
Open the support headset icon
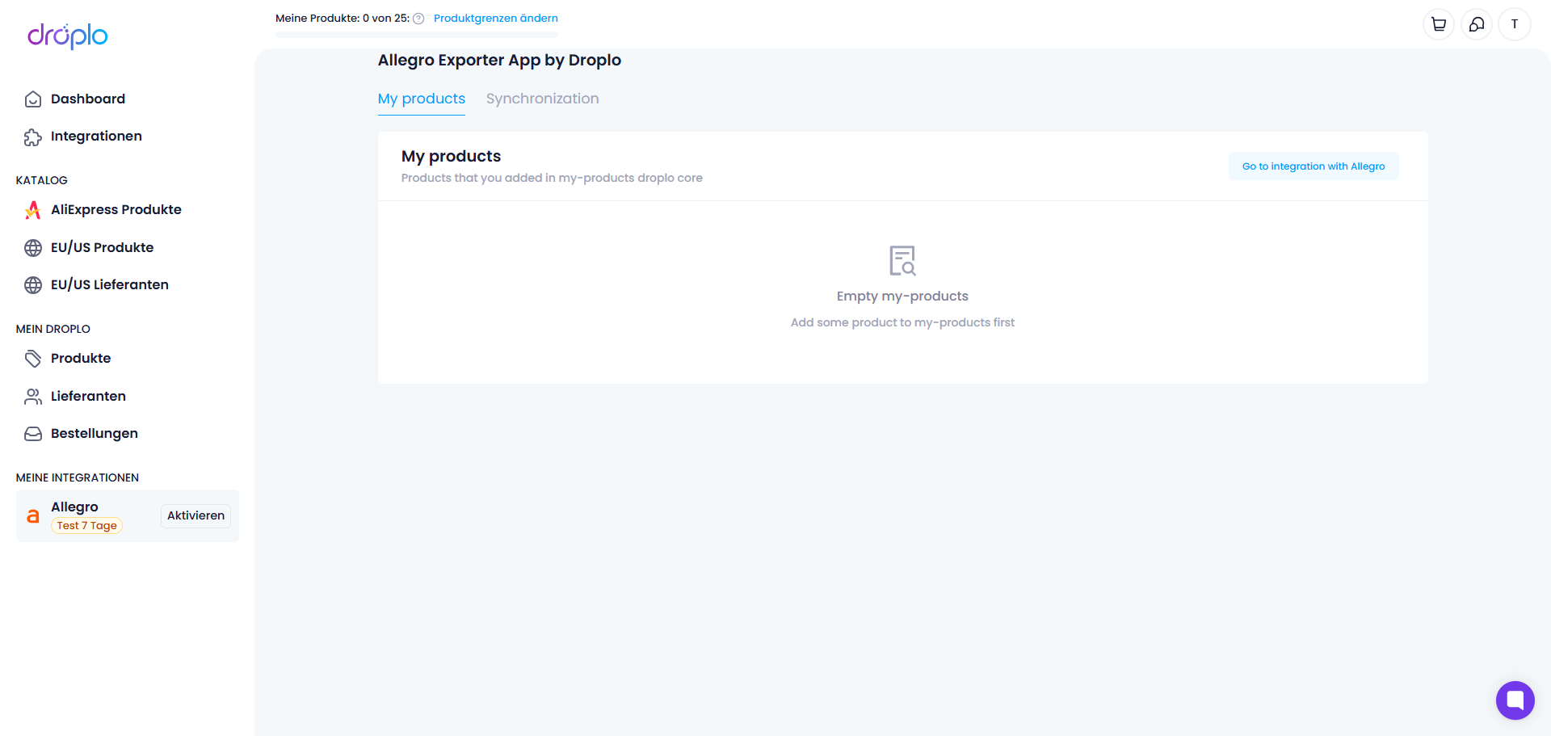[x=1477, y=24]
